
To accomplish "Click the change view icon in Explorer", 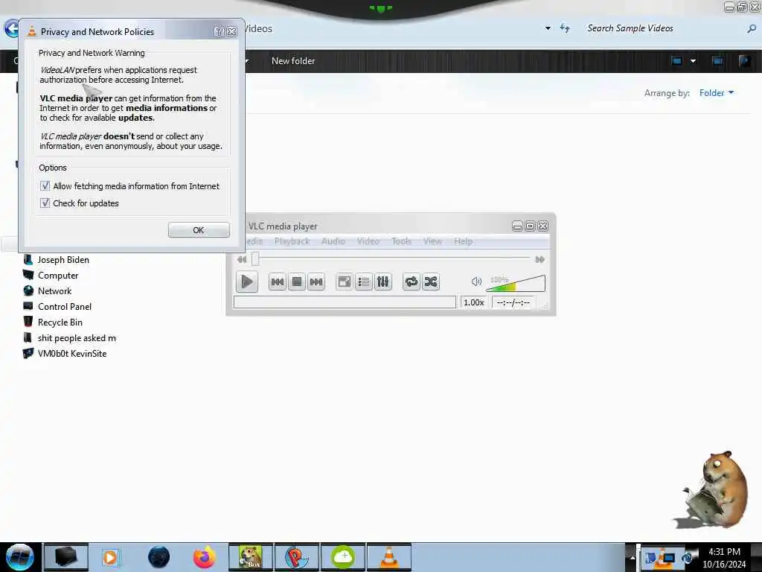I will 676,61.
